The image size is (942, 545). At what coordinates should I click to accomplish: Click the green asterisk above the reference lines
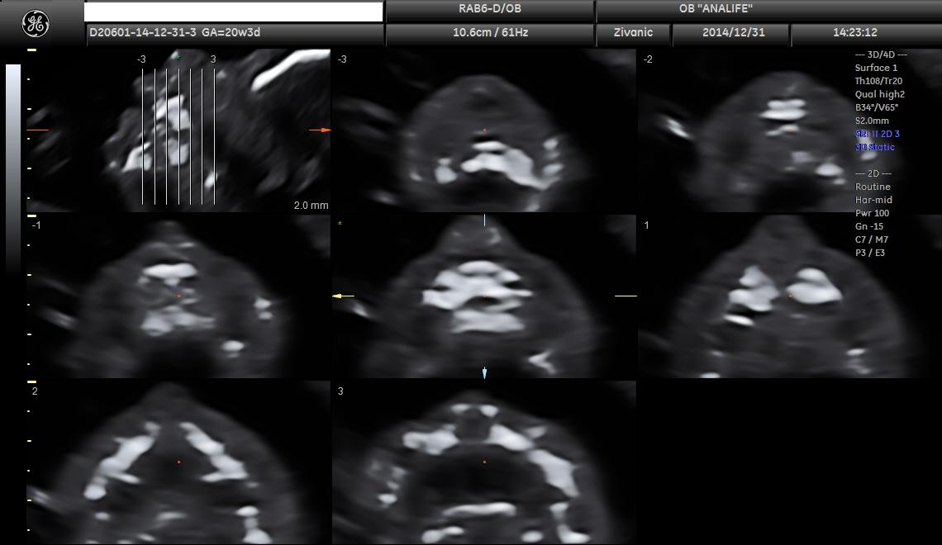pyautogui.click(x=178, y=58)
